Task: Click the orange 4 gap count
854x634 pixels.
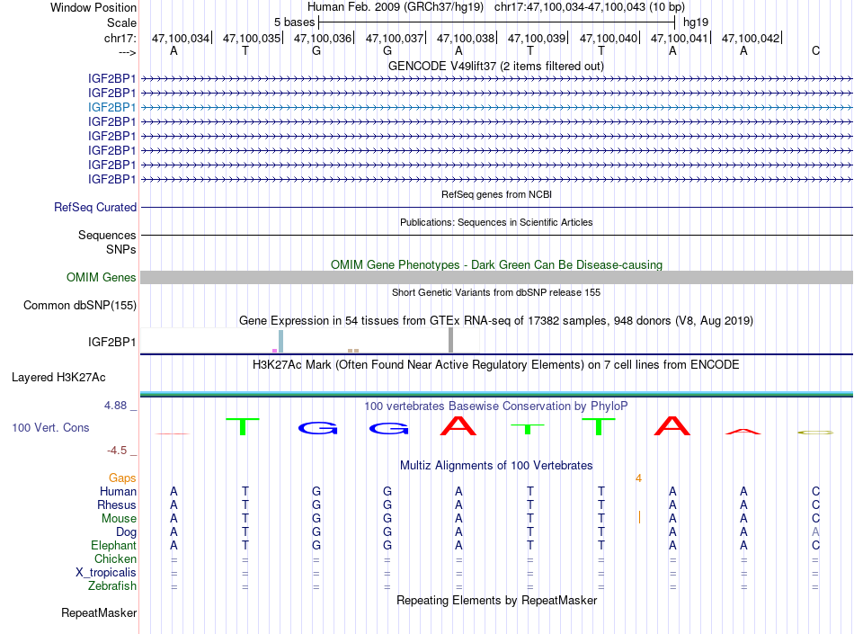Action: (x=638, y=478)
